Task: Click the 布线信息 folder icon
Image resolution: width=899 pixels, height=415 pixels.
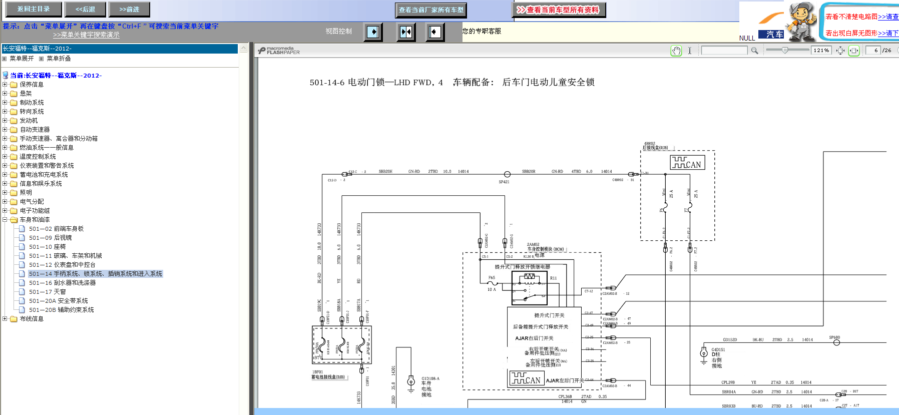Action: click(14, 319)
